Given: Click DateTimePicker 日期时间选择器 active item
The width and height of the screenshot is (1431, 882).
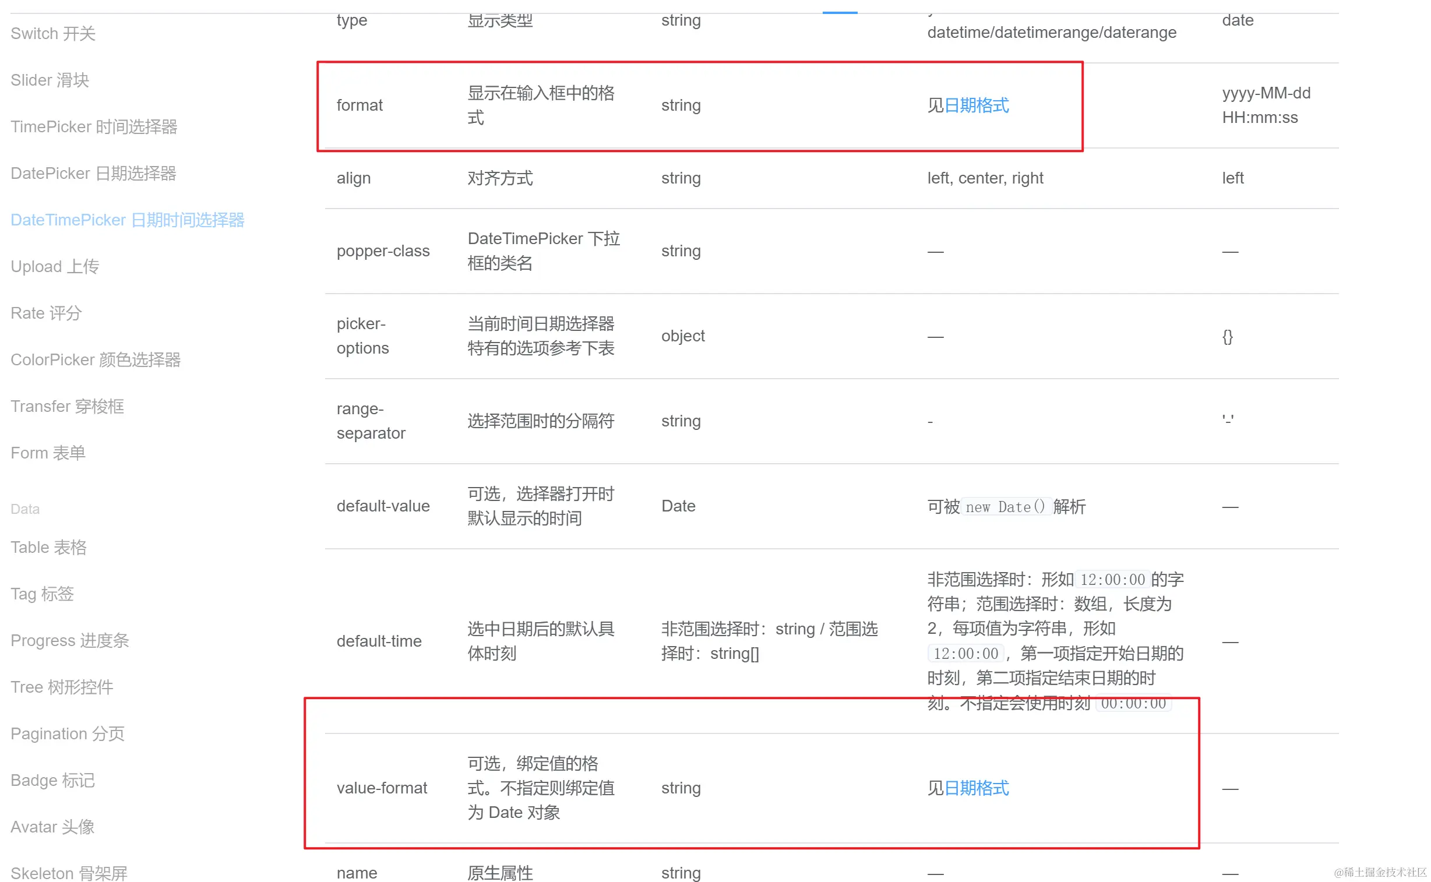Looking at the screenshot, I should 127,220.
